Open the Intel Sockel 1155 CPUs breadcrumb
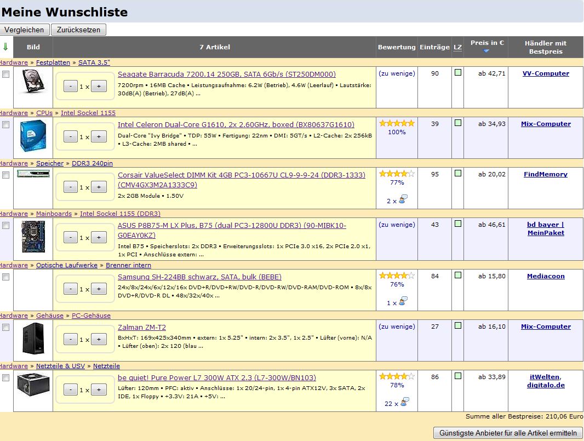584x441 pixels. pyautogui.click(x=88, y=113)
